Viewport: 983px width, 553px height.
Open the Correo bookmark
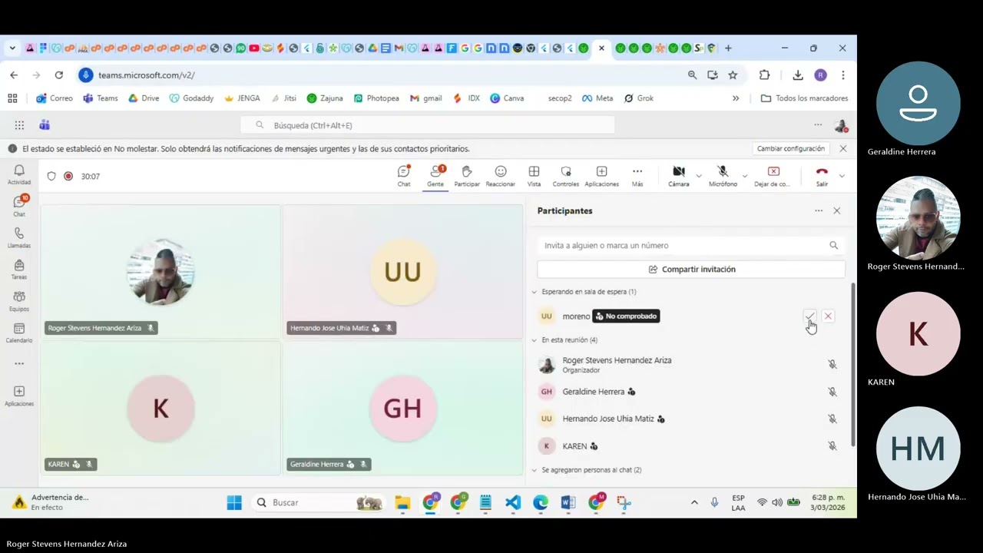(55, 98)
